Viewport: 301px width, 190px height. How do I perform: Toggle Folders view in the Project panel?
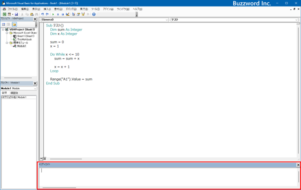point(14,24)
